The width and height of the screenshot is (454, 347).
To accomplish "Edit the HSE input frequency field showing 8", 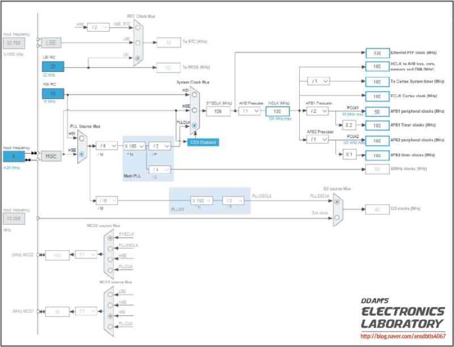I will [14, 156].
